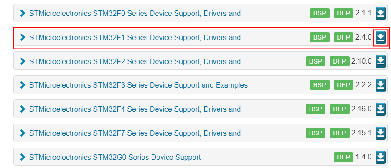Click the DFP badge on STM32F1 row

coord(343,37)
